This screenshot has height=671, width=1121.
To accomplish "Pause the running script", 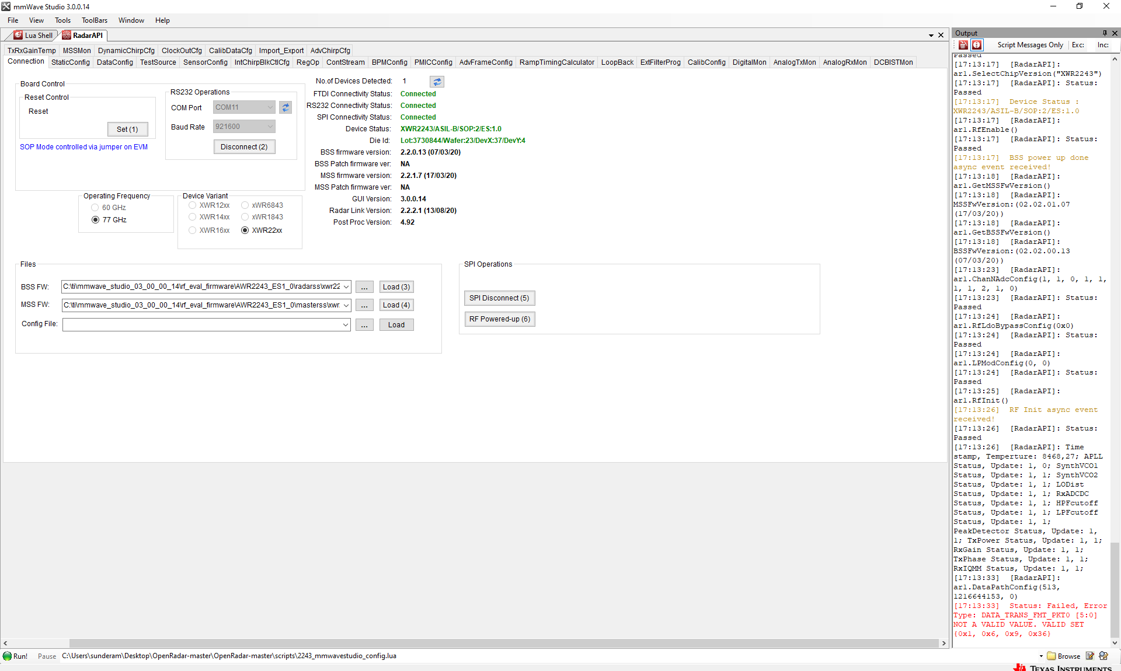I will [x=47, y=656].
